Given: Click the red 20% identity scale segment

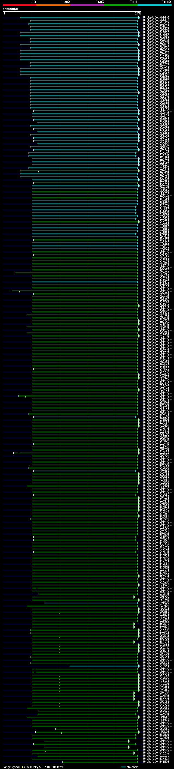Looking at the screenshot, I should tap(19, 5).
